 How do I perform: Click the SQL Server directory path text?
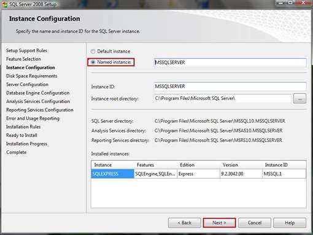(220, 121)
